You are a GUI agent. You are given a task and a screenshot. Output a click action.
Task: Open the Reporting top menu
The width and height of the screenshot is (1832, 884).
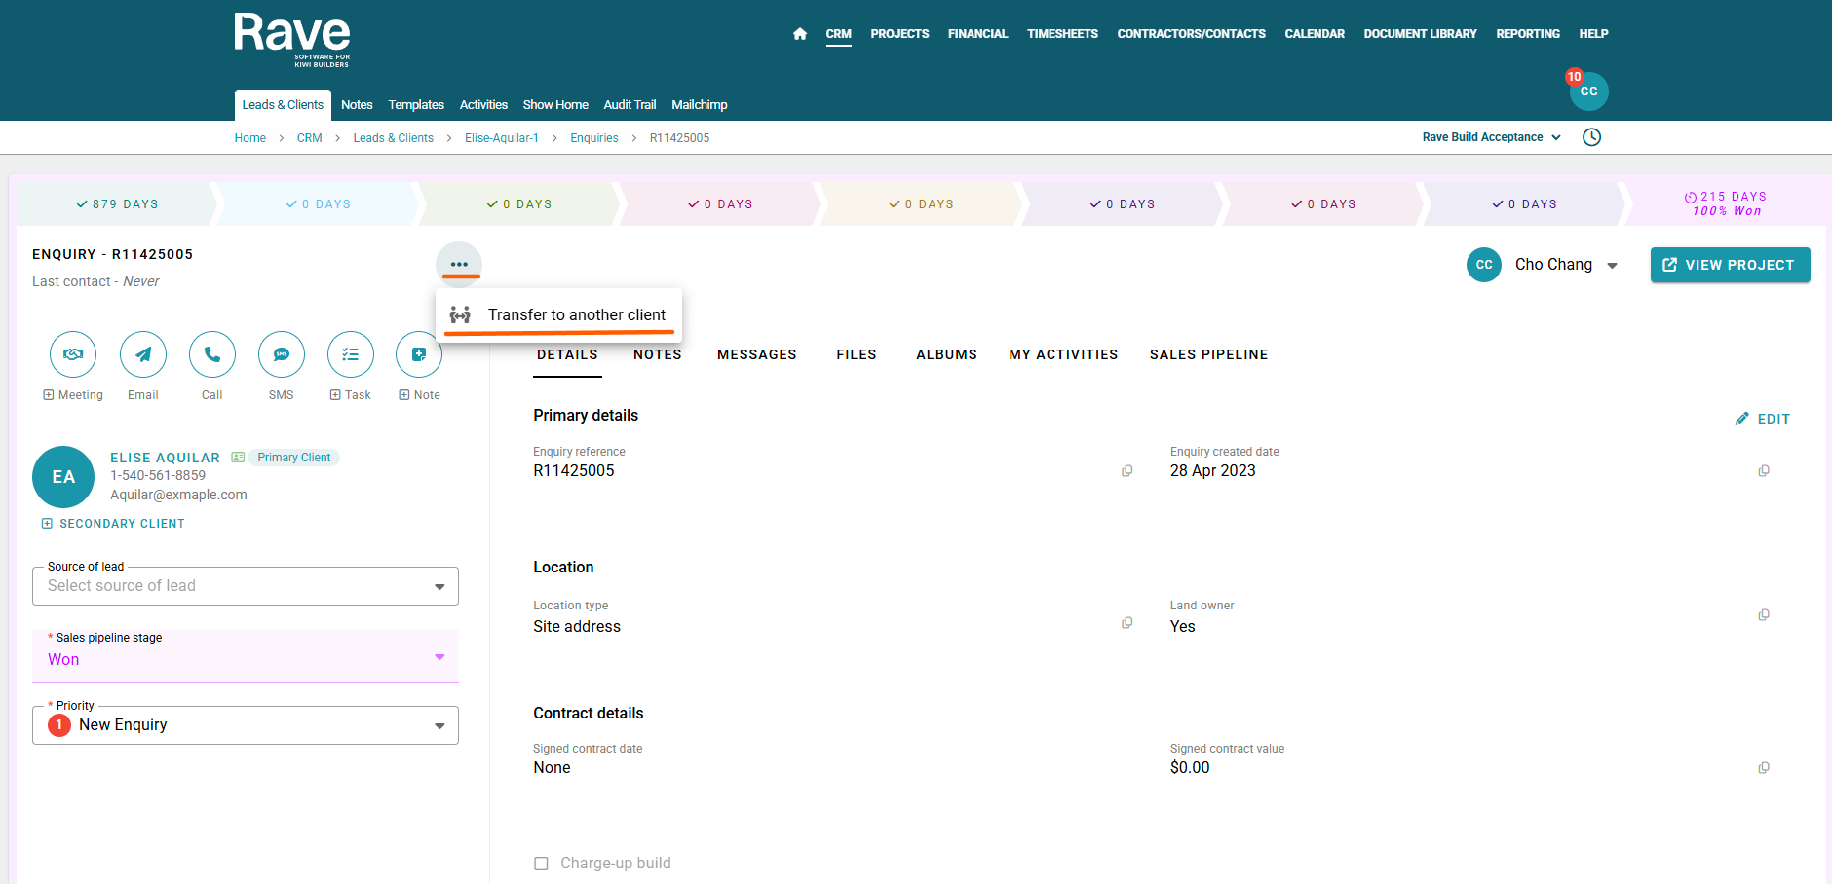pyautogui.click(x=1528, y=34)
